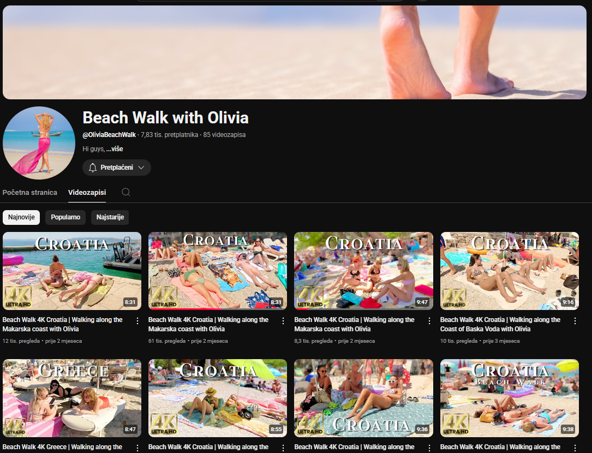Screen dimensions: 592x453
Task: Expand channel description with "...više"
Action: click(115, 149)
